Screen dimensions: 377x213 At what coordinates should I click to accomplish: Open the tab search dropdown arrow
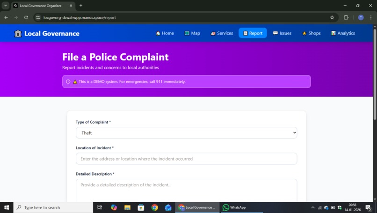click(x=5, y=6)
